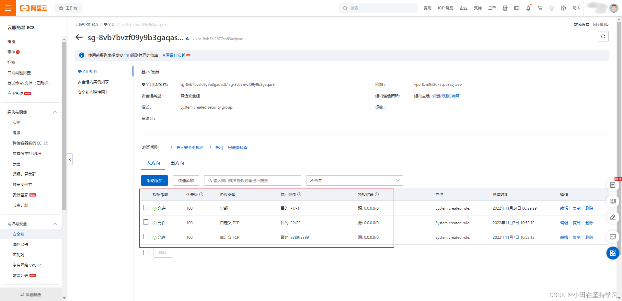This screenshot has height=301, width=622.
Task: Click the info icon next to 端口范围
Action: click(x=299, y=194)
